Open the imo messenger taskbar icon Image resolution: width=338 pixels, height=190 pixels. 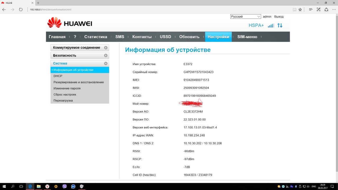click(x=73, y=186)
